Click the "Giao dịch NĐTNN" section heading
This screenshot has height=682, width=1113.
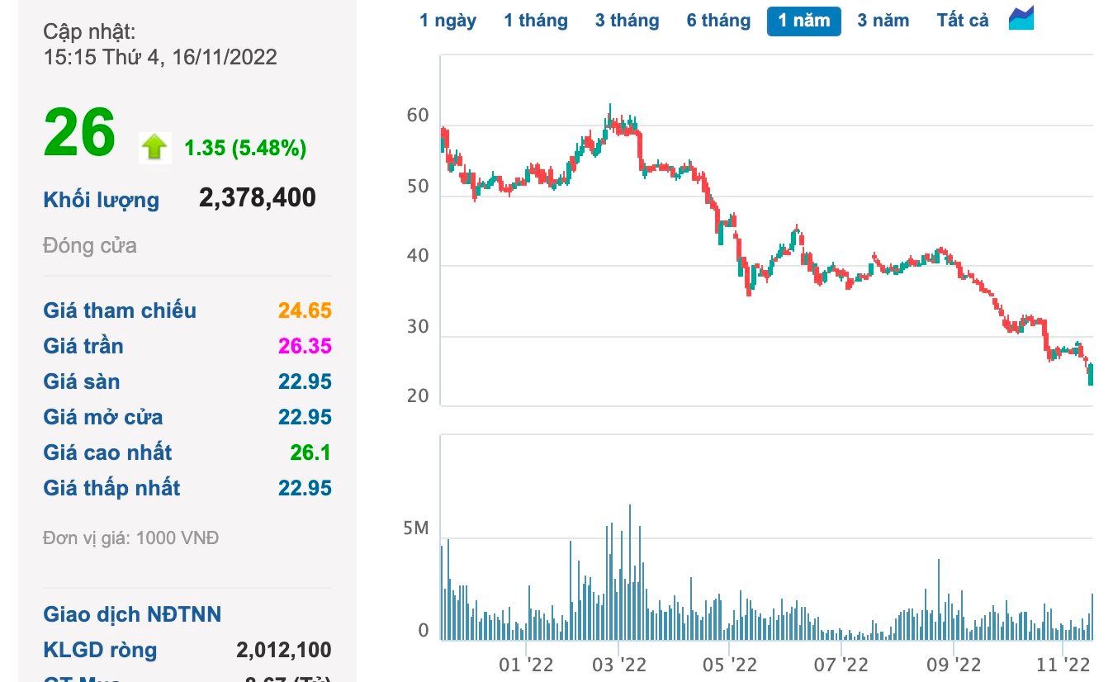pyautogui.click(x=132, y=614)
